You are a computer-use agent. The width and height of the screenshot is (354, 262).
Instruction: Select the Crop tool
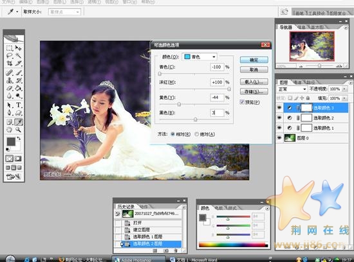click(x=10, y=63)
